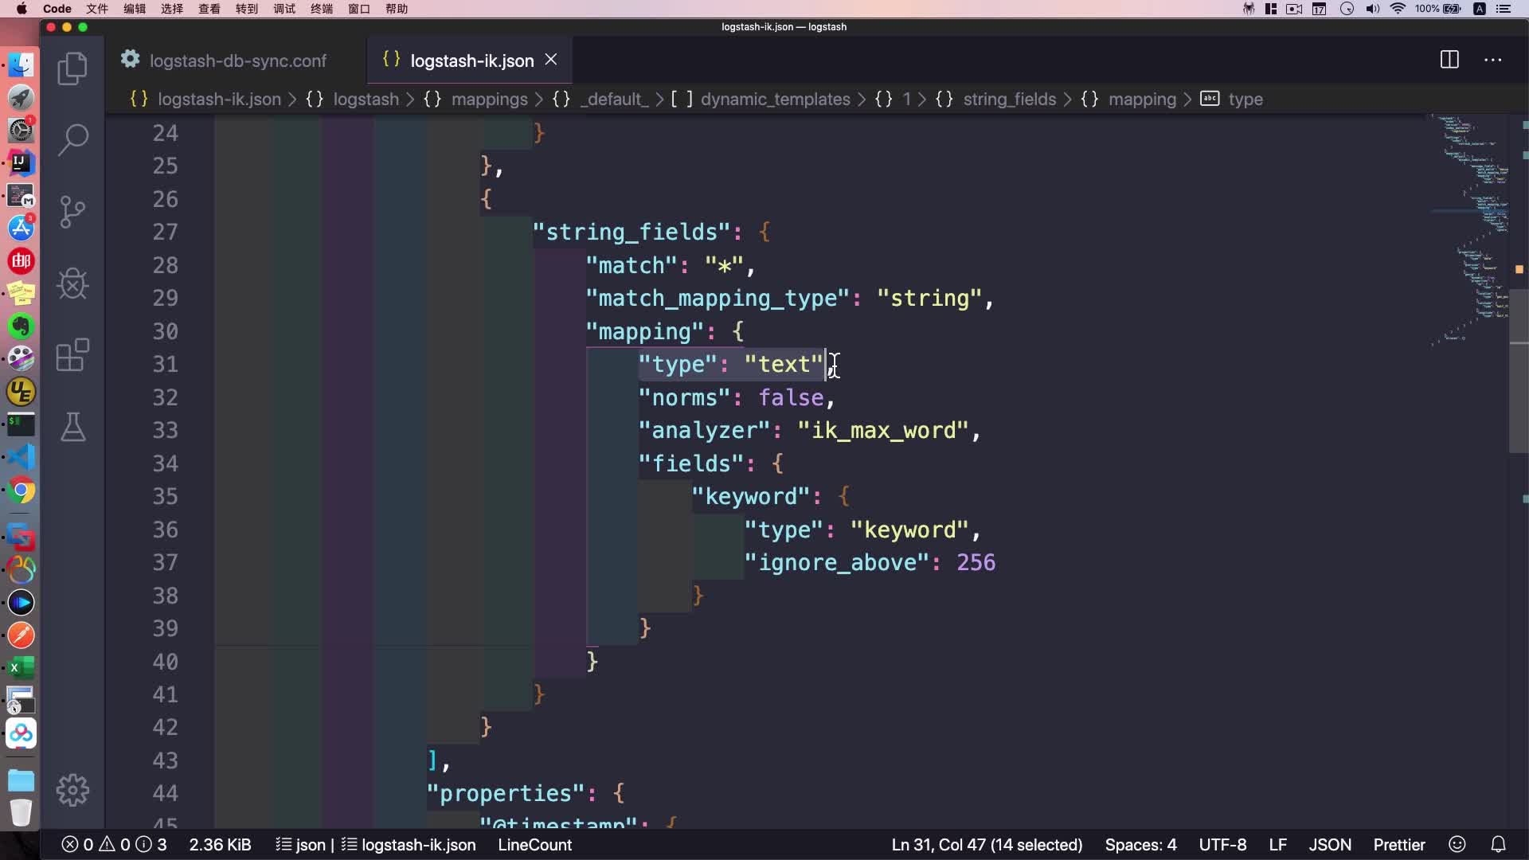Open the More Actions ellipsis menu

1492,60
